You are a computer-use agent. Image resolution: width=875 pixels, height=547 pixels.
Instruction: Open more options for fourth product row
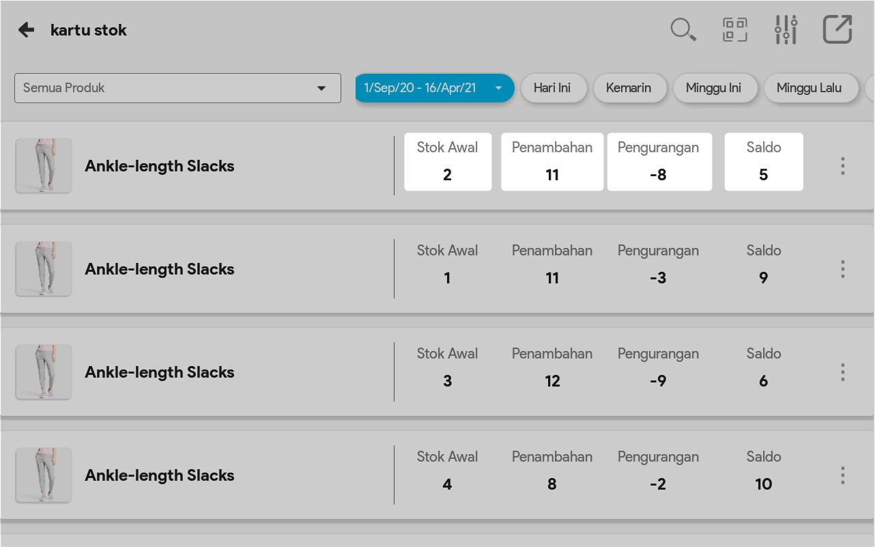pyautogui.click(x=843, y=475)
